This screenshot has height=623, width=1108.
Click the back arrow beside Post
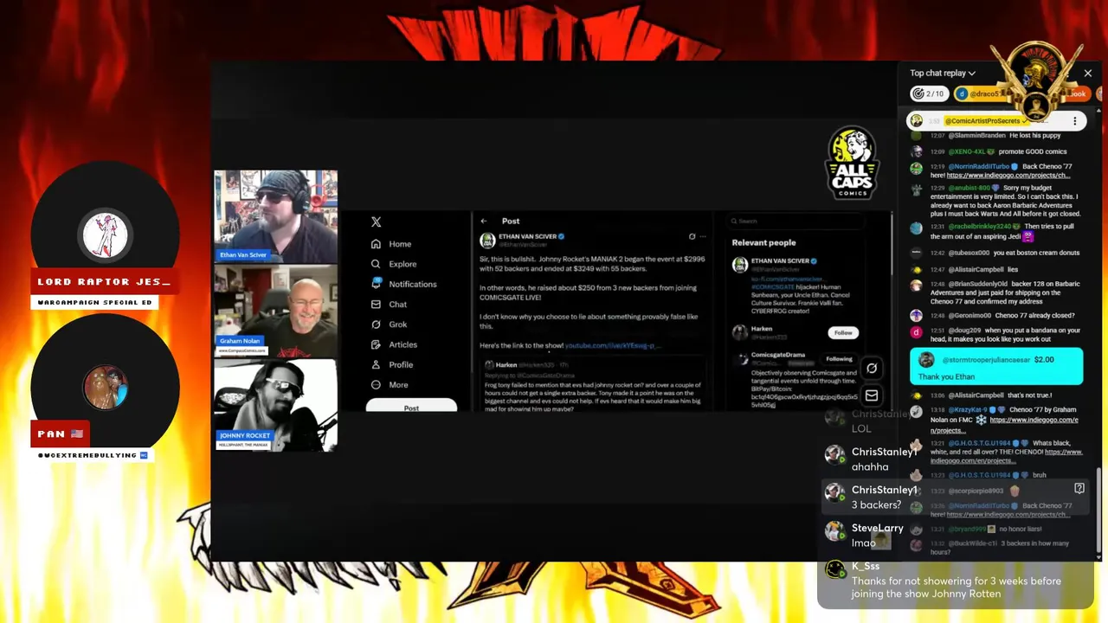point(484,221)
